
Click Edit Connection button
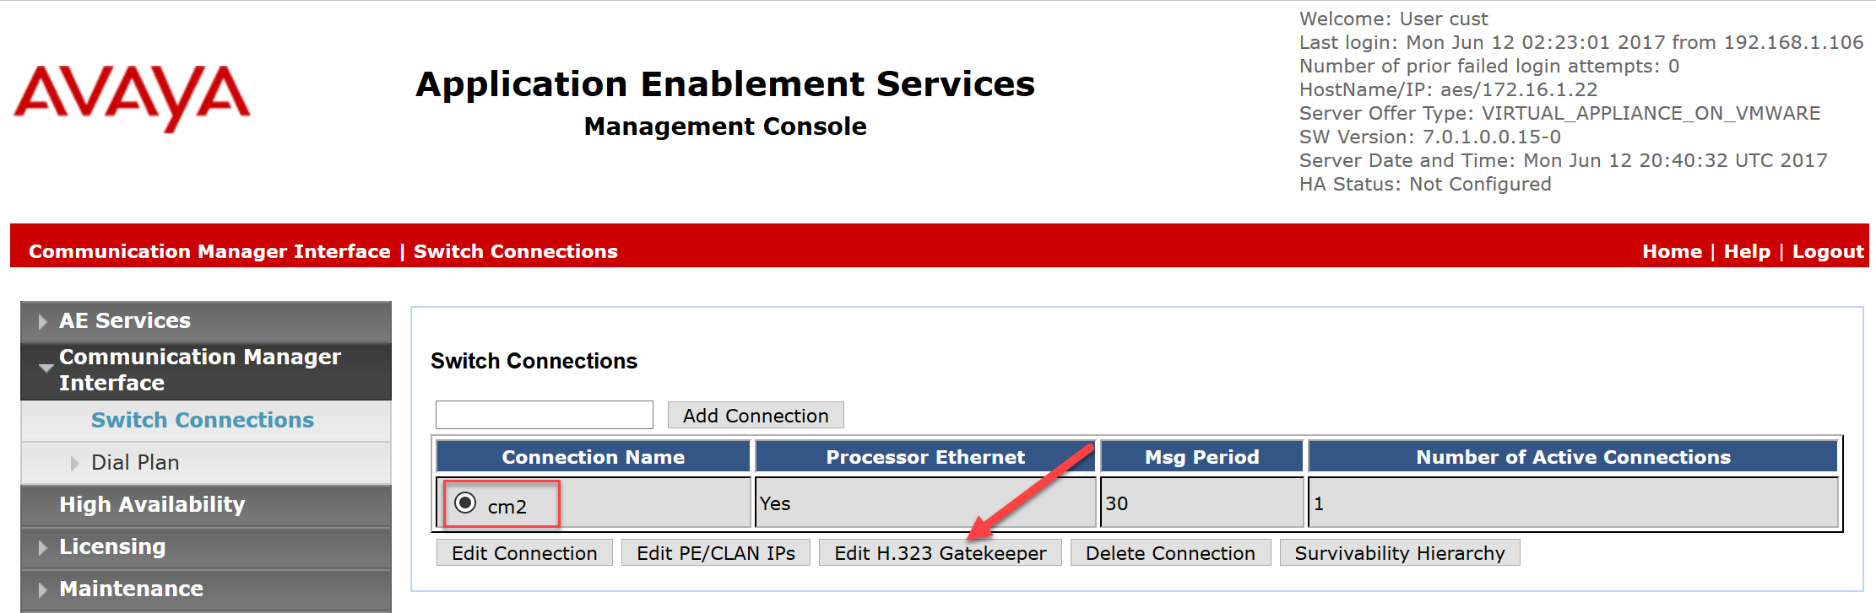click(x=524, y=552)
